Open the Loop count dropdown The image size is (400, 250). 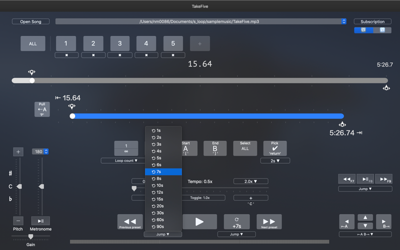123,160
